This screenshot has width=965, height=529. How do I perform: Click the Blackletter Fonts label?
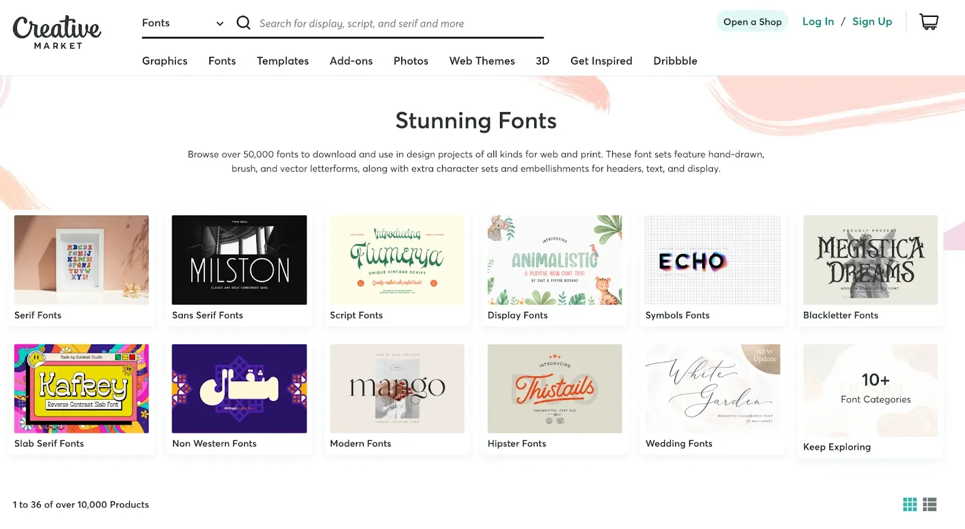[841, 315]
